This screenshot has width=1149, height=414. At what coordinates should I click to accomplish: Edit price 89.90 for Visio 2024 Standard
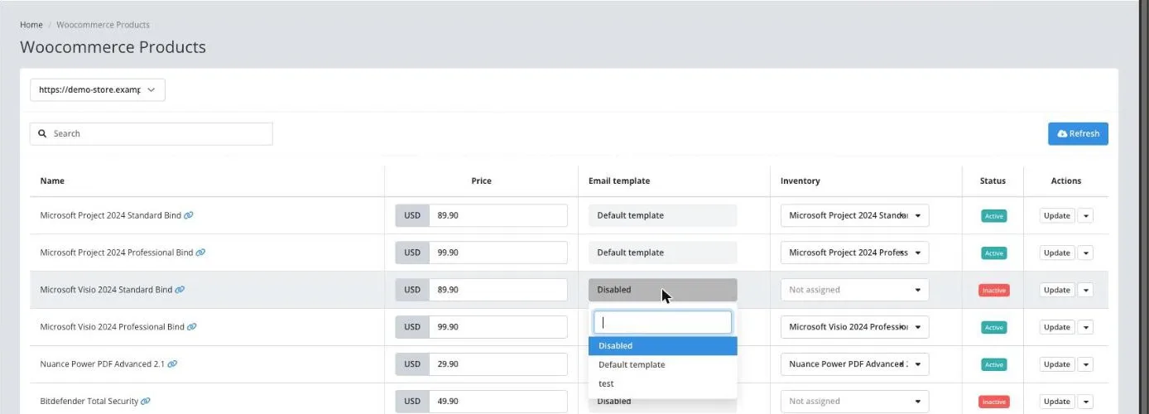(x=498, y=290)
